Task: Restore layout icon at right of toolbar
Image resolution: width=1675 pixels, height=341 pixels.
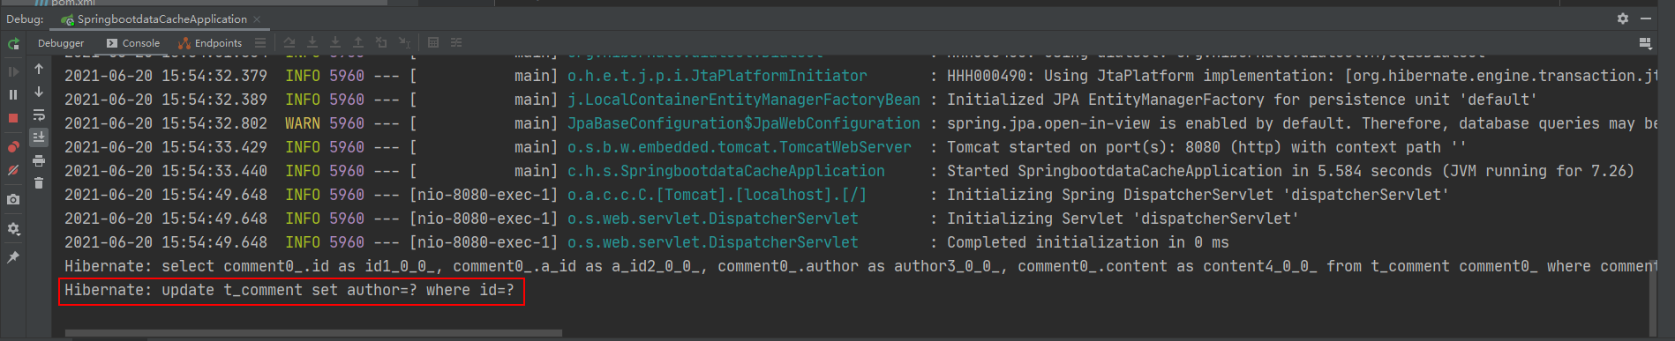Action: point(1645,42)
